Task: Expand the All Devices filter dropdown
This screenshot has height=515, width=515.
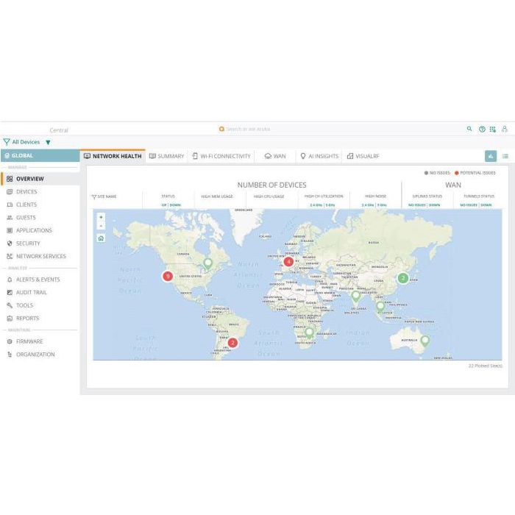Action: point(48,142)
